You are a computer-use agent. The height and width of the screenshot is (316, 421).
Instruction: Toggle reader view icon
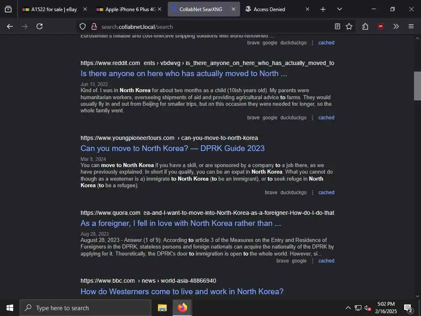pos(338,26)
